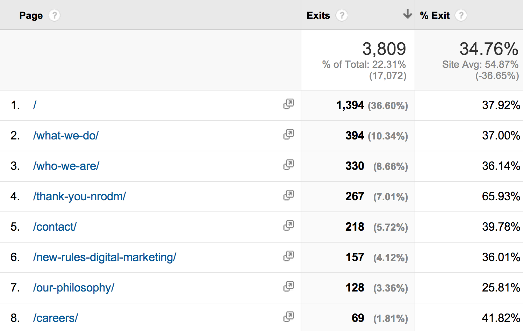Image resolution: width=523 pixels, height=331 pixels.
Task: Open the /careers/ page link
Action: coord(56,318)
